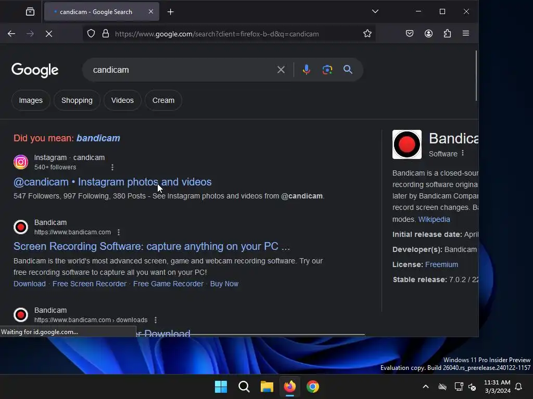Click the horizontal page scrollbar
The image size is (533, 399).
(x=250, y=335)
